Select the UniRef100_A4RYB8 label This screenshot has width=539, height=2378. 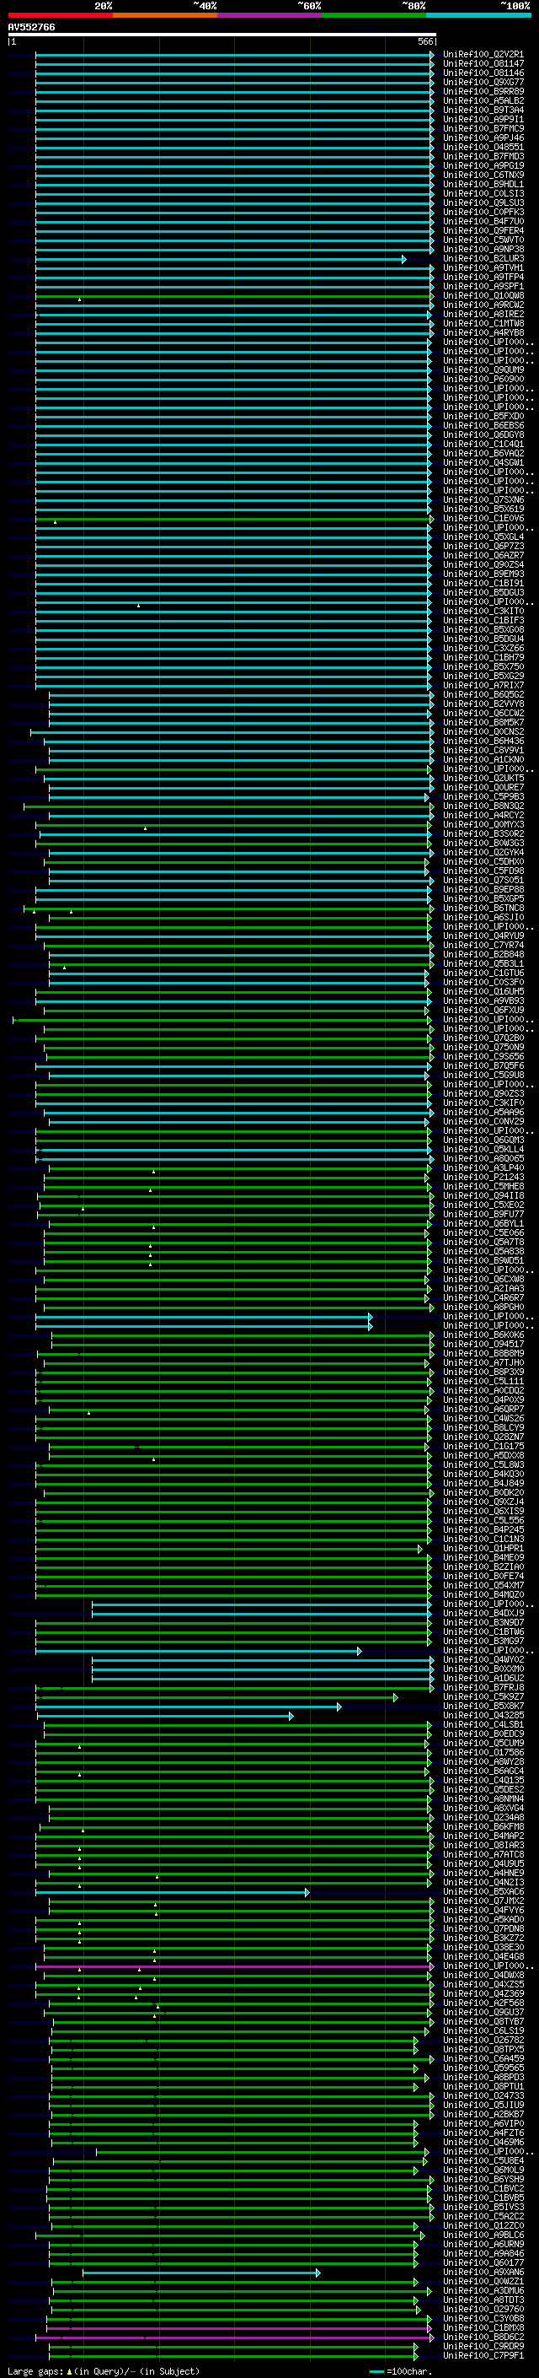pyautogui.click(x=483, y=332)
